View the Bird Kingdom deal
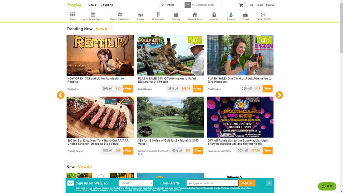 (x=268, y=89)
